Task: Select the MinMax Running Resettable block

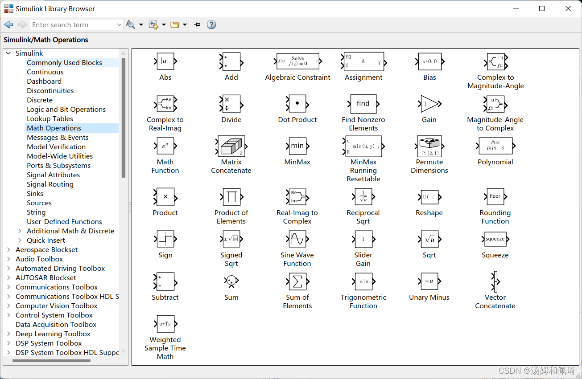Action: click(x=363, y=146)
